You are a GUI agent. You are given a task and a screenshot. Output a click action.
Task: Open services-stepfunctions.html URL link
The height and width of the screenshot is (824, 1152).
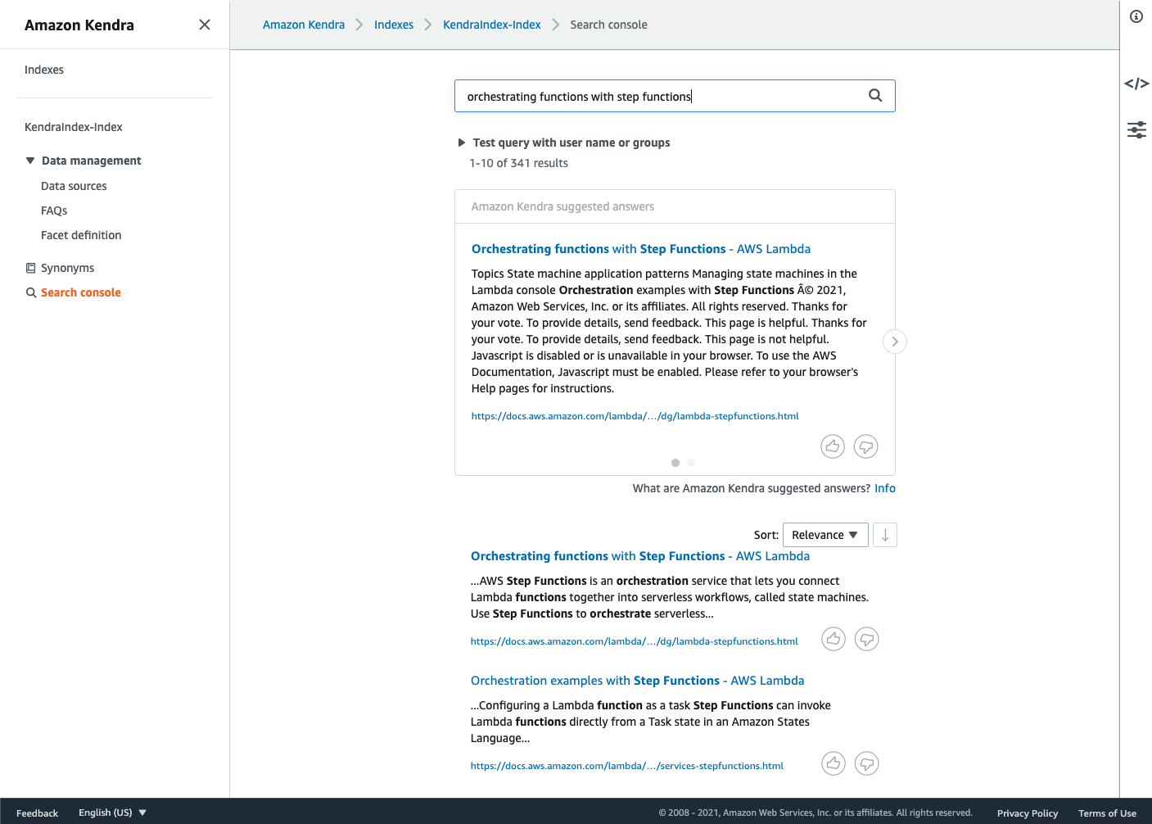(x=626, y=766)
